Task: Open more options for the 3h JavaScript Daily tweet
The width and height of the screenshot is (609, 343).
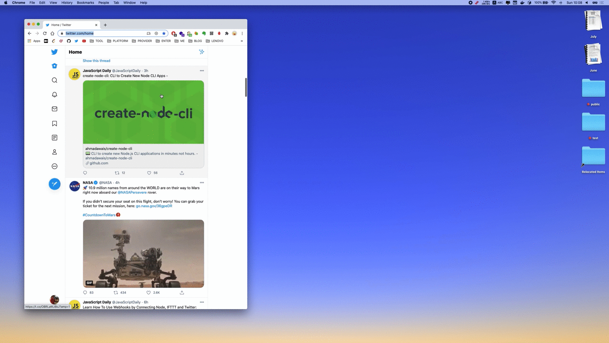Action: pos(202,71)
